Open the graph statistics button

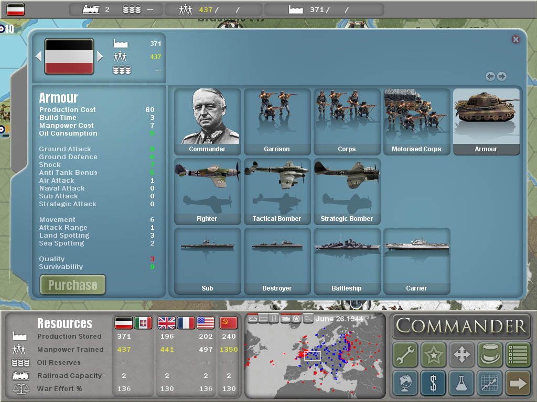pyautogui.click(x=490, y=383)
